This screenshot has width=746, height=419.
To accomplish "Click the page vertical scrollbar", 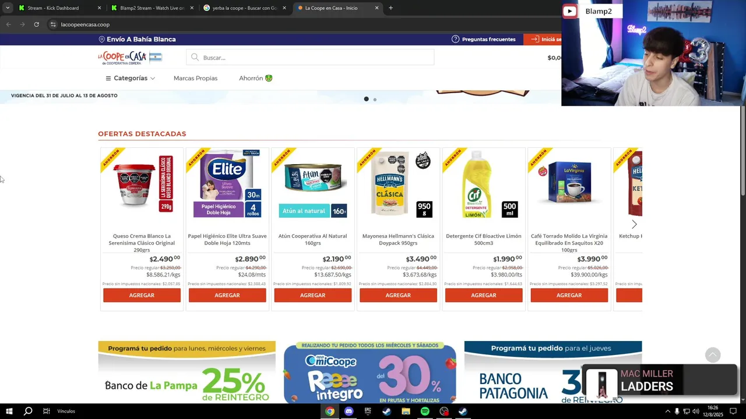I will click(743, 151).
